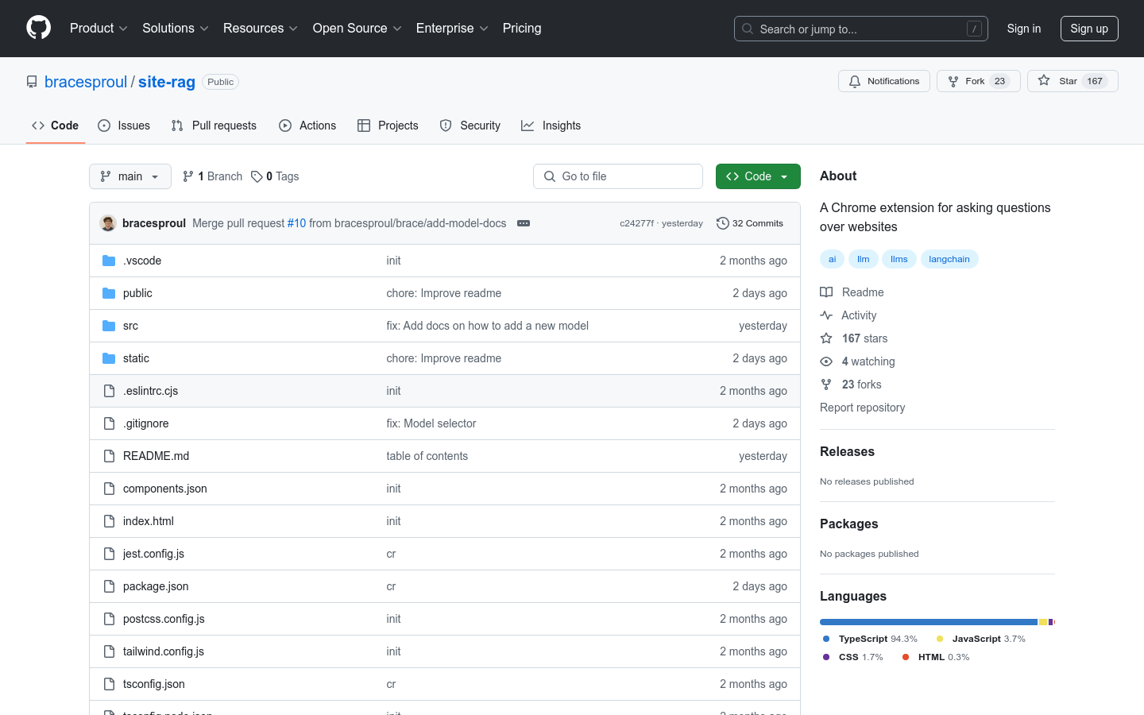Click the bell icon in Notifications button
Viewport: 1144px width, 715px height.
click(x=855, y=81)
